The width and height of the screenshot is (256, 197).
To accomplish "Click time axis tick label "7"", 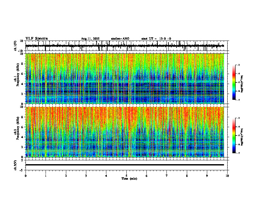I will pyautogui.click(x=167, y=176).
